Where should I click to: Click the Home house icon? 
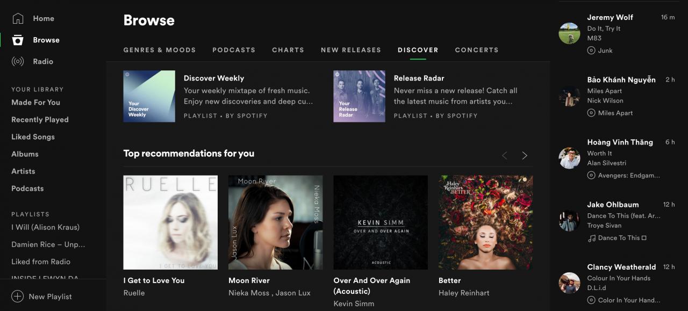(x=18, y=18)
